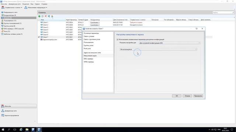Open Координаторы in the navigation tree

pos(10,15)
